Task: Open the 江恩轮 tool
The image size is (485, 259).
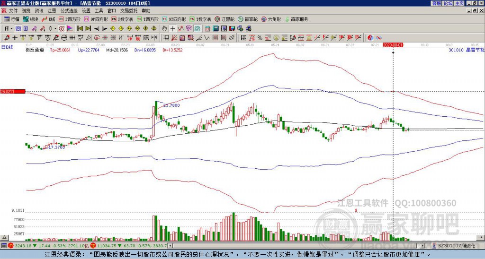Action: [x=225, y=19]
